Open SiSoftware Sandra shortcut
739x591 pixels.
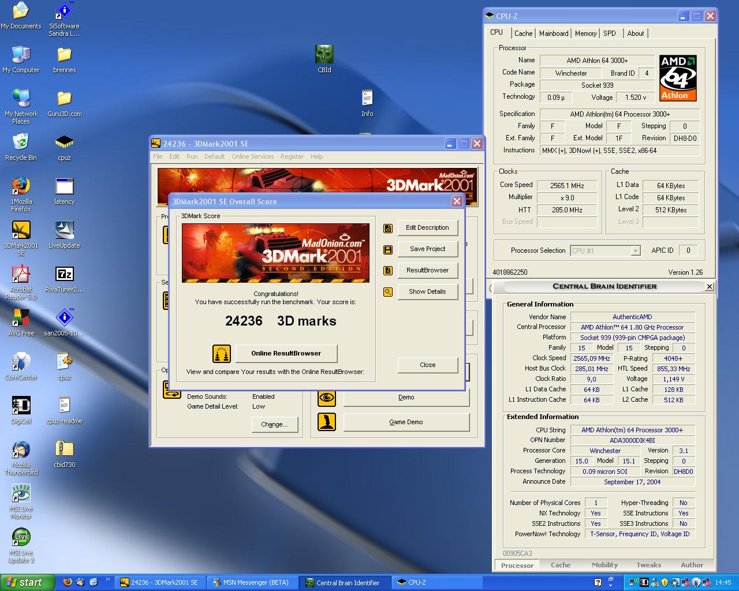(x=64, y=19)
